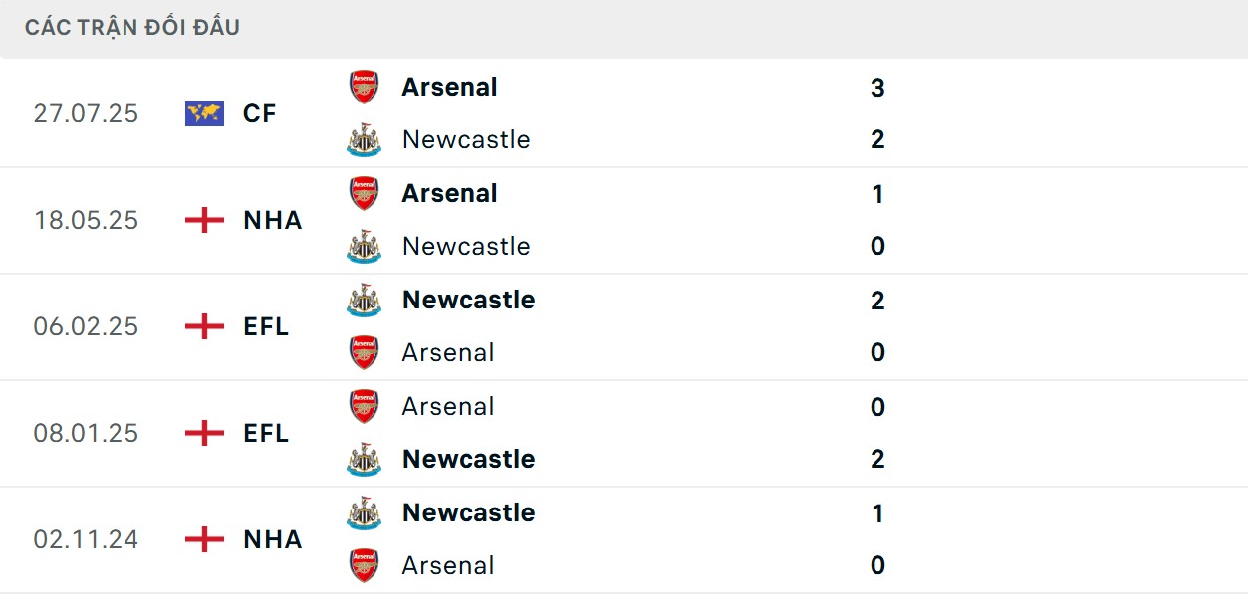Open the Newcastle team page from 08.01.25 row
The height and width of the screenshot is (611, 1248).
point(468,459)
